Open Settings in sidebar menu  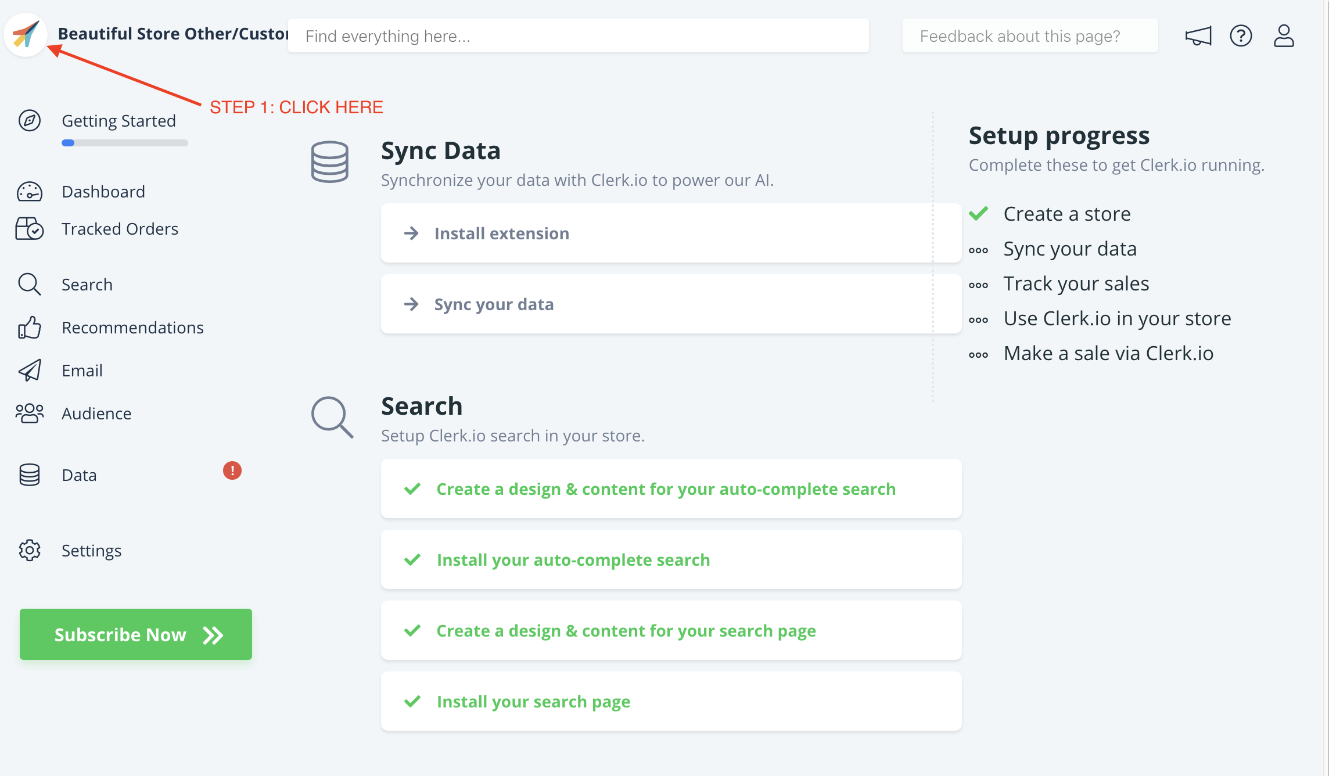point(91,551)
